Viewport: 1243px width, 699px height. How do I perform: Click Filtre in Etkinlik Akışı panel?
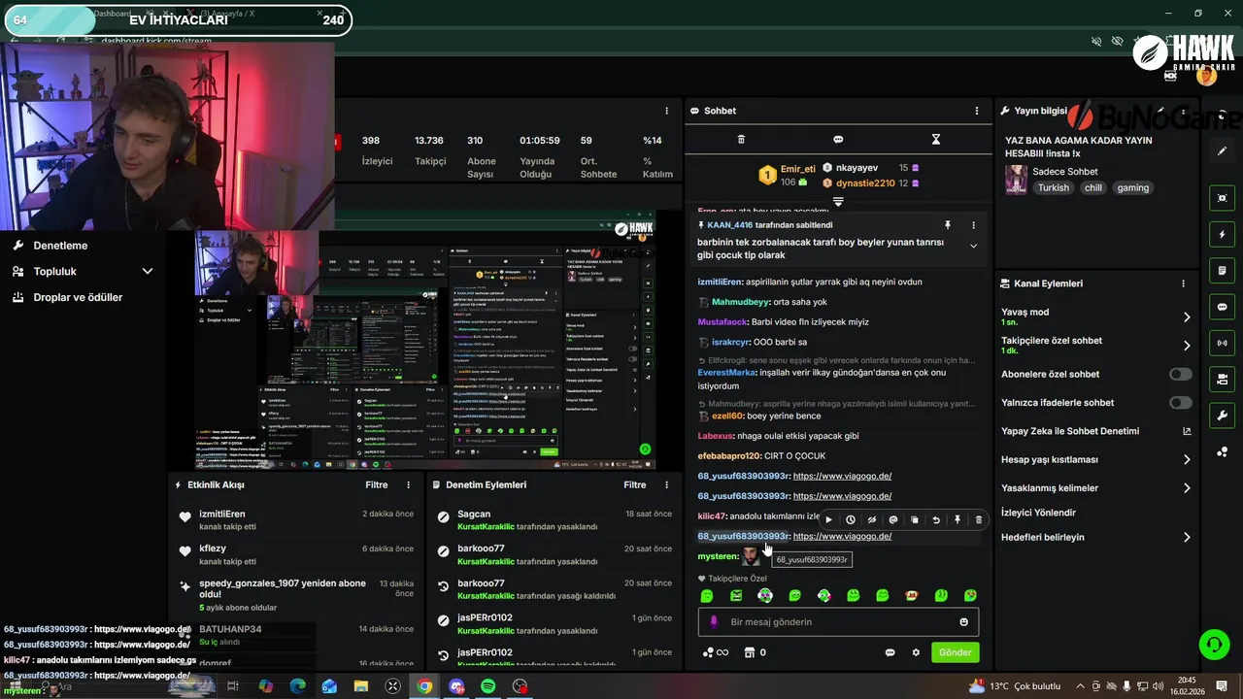376,484
